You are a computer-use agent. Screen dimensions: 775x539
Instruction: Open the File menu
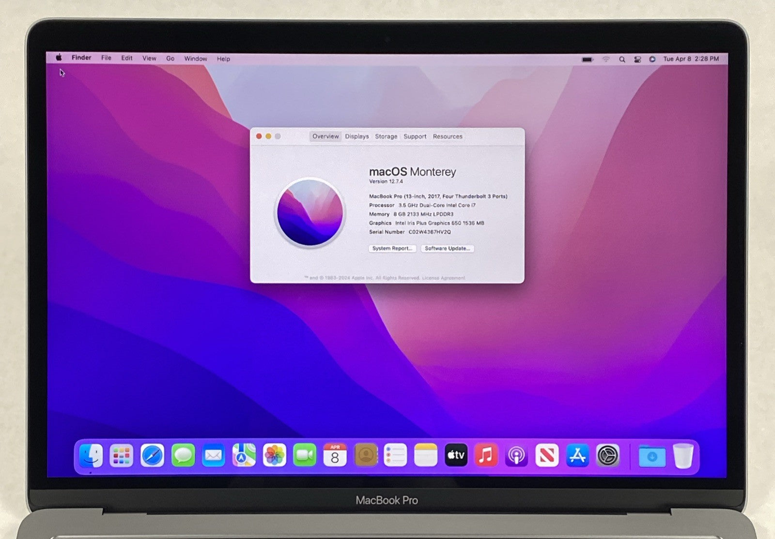click(106, 58)
